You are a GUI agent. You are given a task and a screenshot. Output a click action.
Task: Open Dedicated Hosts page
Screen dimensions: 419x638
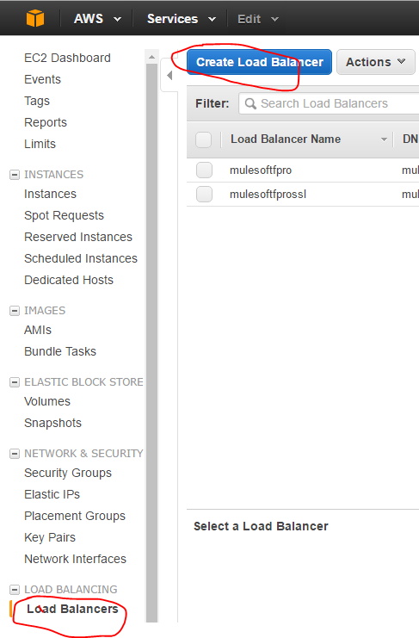(68, 281)
